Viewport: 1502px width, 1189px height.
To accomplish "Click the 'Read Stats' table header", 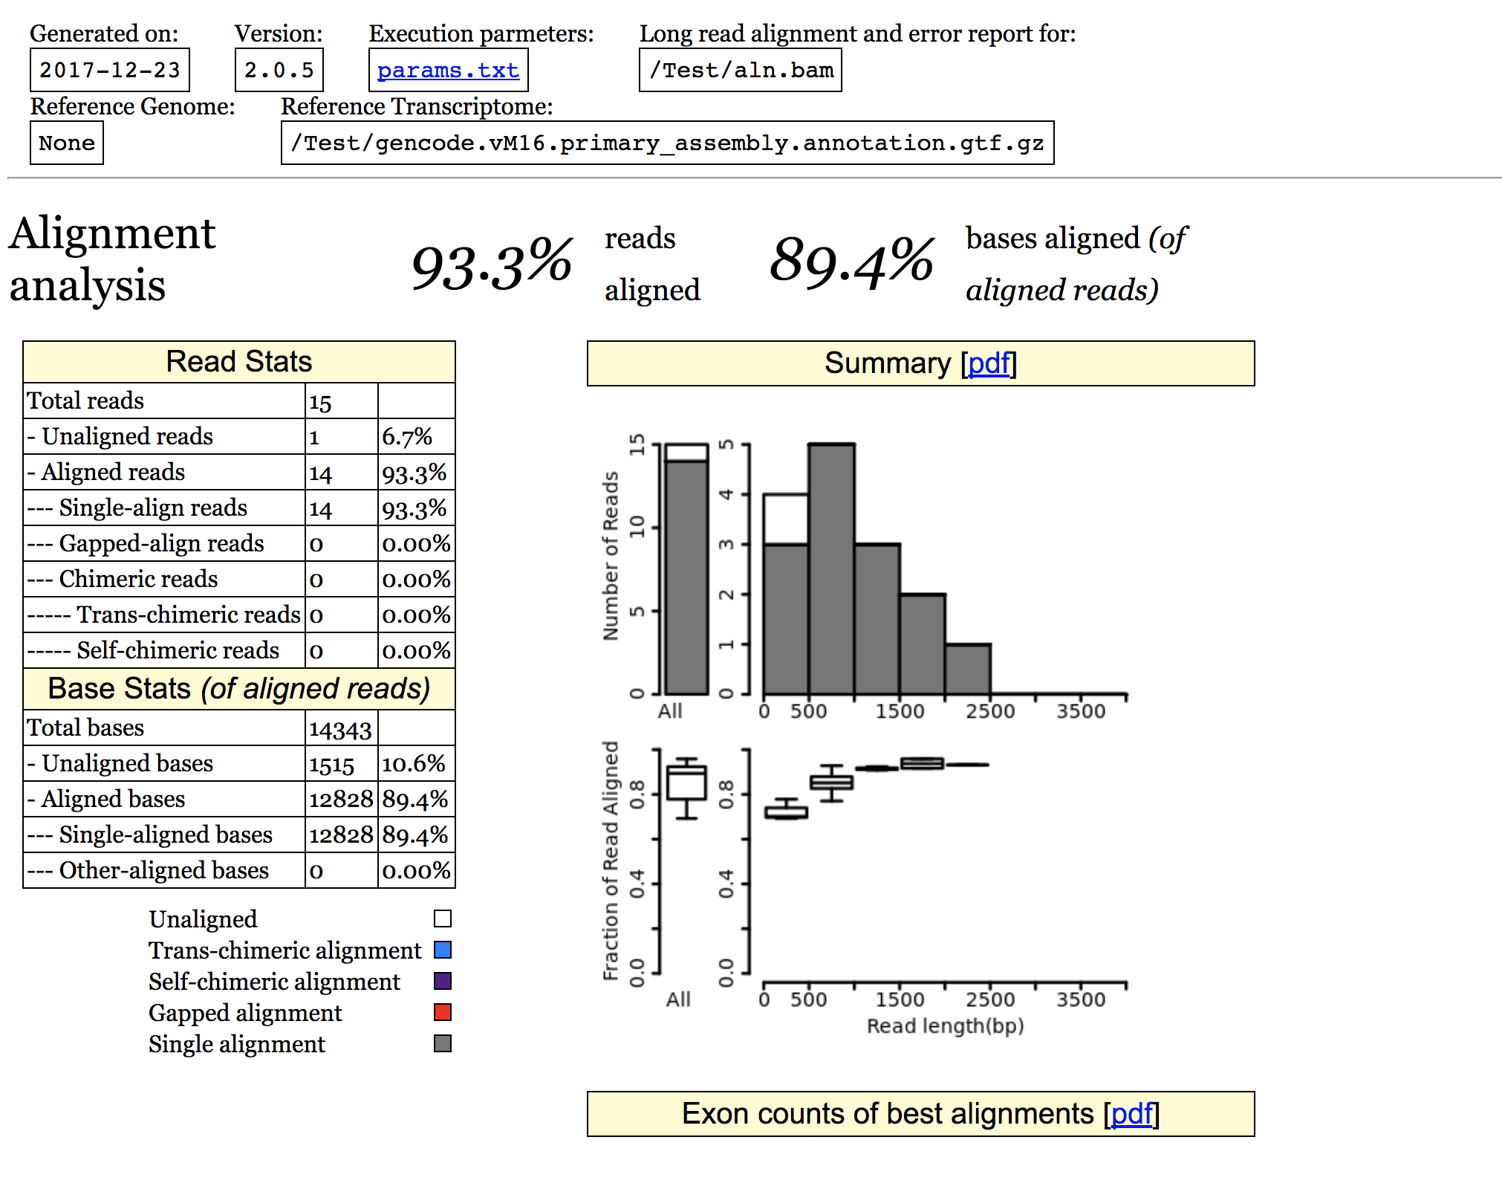I will pos(239,362).
